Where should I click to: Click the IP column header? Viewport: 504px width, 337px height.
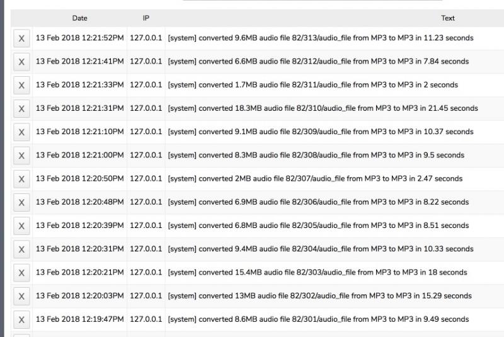(146, 18)
